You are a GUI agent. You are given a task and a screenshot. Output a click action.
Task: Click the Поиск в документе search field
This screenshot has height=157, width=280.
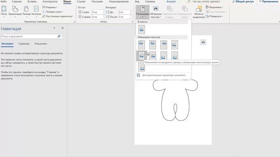click(x=29, y=36)
